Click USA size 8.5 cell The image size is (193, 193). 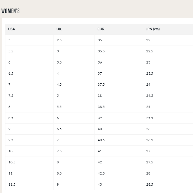pyautogui.click(x=11, y=118)
